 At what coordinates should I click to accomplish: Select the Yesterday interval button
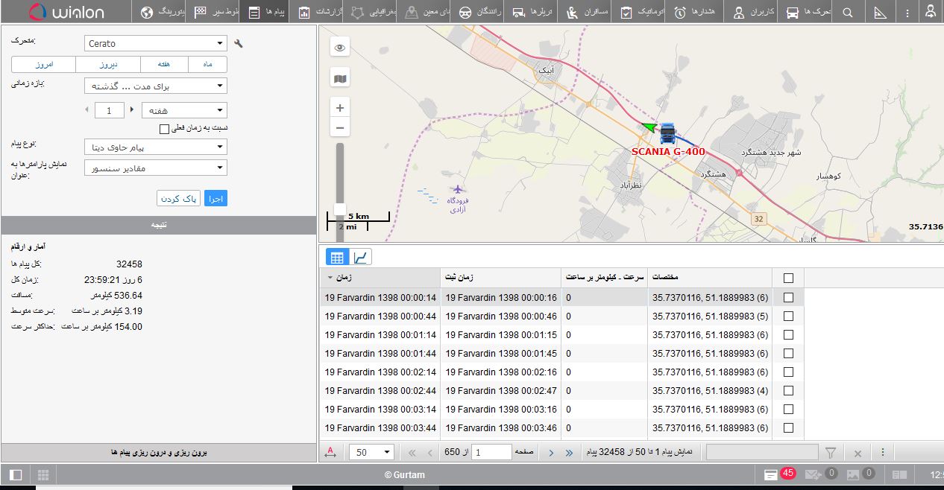coord(108,65)
